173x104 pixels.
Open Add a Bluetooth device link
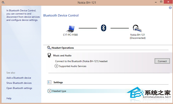point(19,78)
